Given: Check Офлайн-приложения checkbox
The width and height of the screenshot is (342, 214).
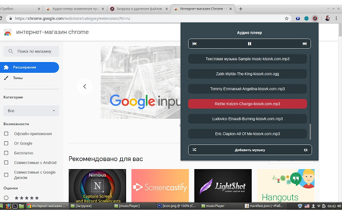Looking at the screenshot, I should [6, 134].
